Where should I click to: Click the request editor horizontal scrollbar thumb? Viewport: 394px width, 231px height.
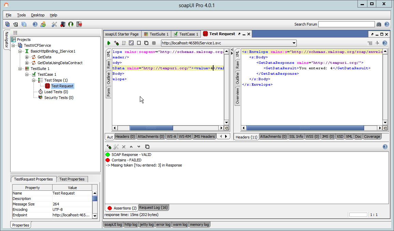(151, 128)
